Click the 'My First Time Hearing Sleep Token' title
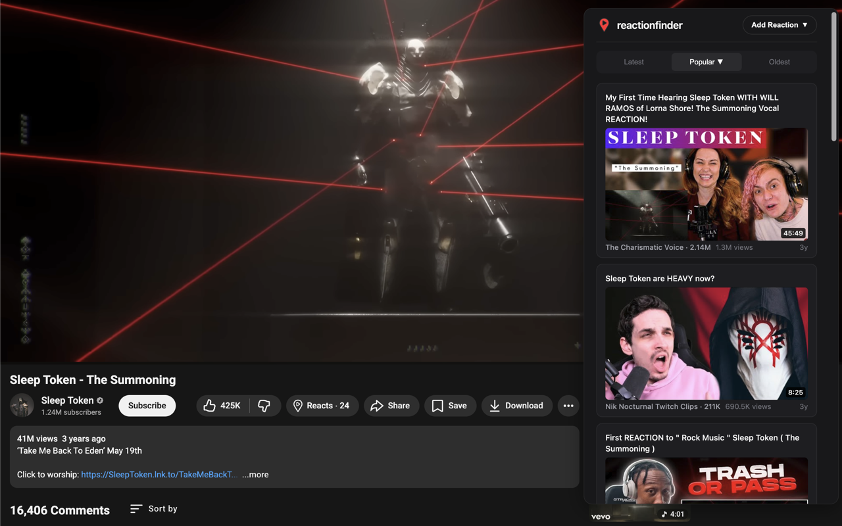 tap(692, 108)
